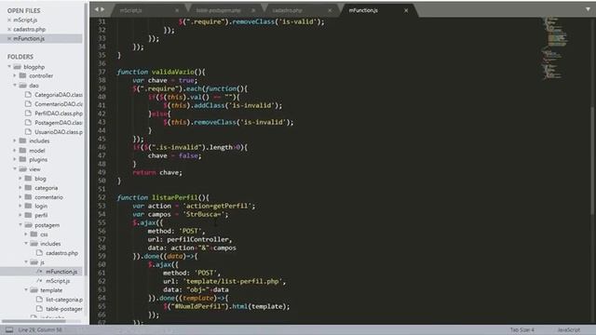Viewport: 596px width, 335px height.
Task: Expand the css folder arrow
Action: click(26, 234)
